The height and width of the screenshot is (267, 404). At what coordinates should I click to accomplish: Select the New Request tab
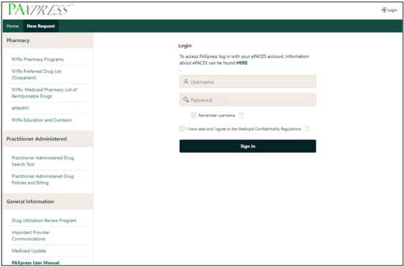(x=40, y=26)
